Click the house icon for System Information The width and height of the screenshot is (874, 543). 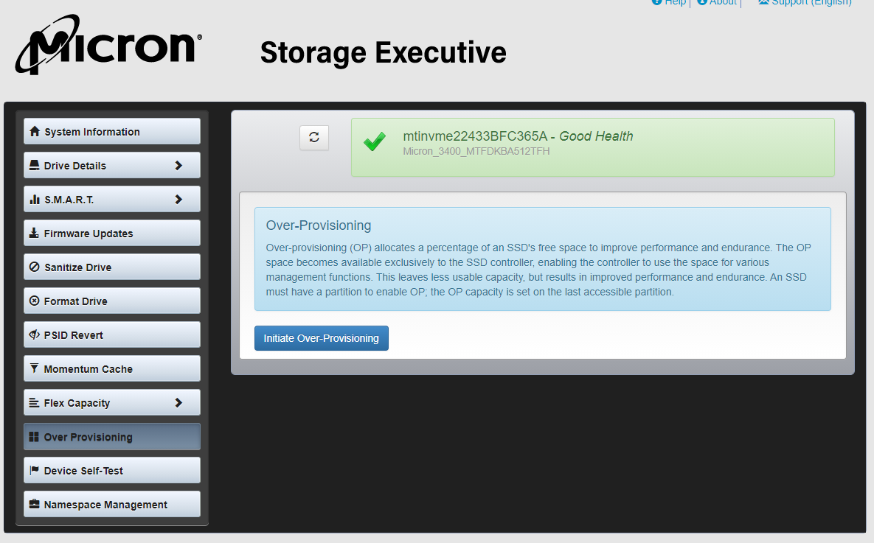pyautogui.click(x=34, y=132)
